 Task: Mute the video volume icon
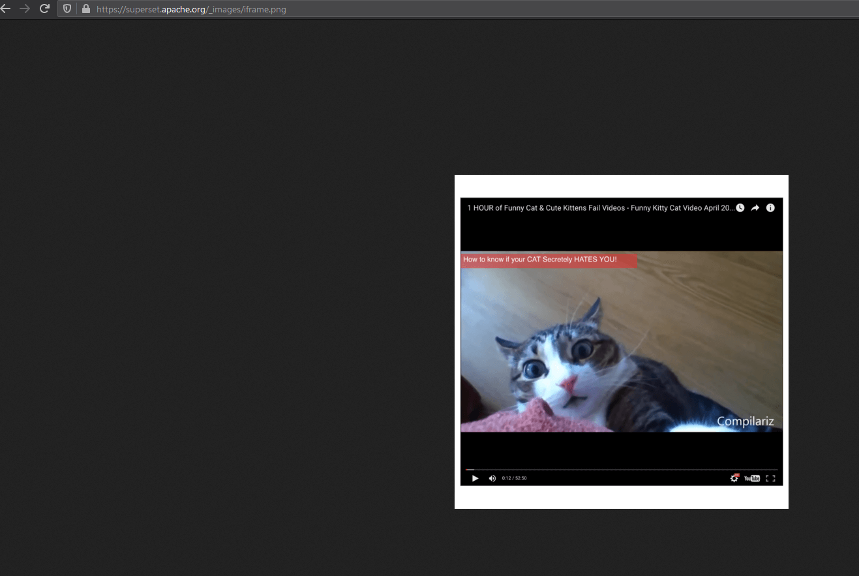pyautogui.click(x=492, y=478)
